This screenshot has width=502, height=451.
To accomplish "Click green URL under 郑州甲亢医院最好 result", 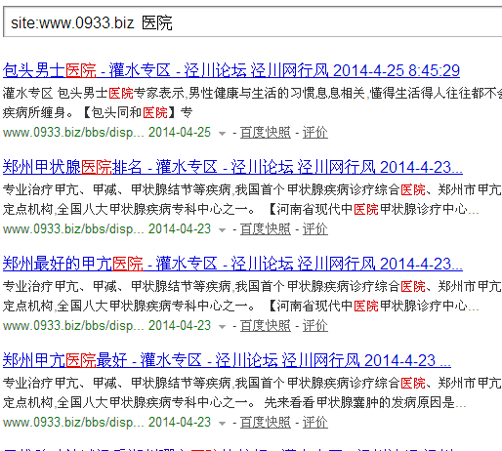I will pyautogui.click(x=73, y=423).
